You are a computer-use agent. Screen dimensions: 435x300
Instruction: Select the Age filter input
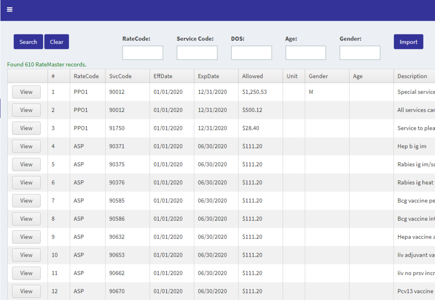pyautogui.click(x=305, y=53)
